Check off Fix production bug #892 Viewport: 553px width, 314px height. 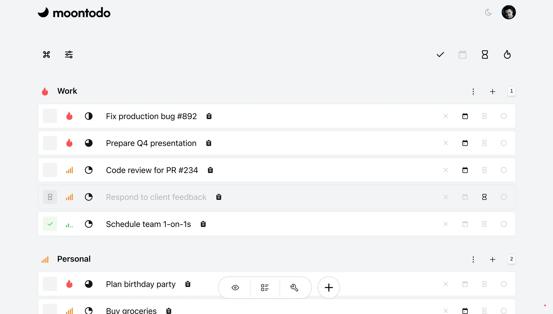(x=50, y=116)
